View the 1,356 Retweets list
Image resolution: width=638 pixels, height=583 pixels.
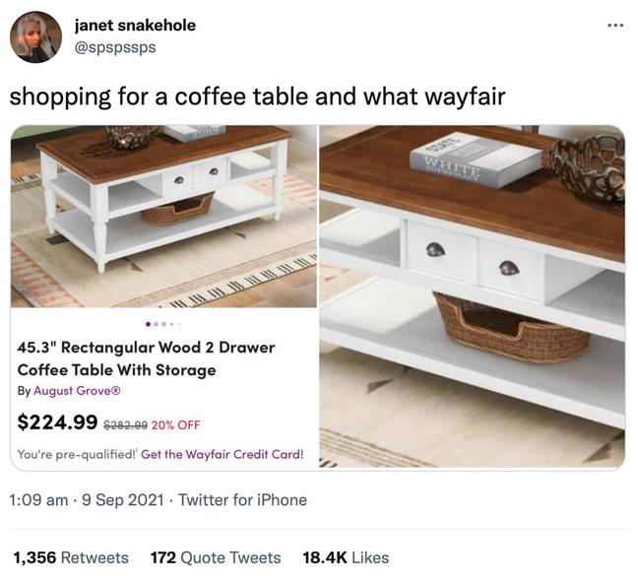pos(71,557)
